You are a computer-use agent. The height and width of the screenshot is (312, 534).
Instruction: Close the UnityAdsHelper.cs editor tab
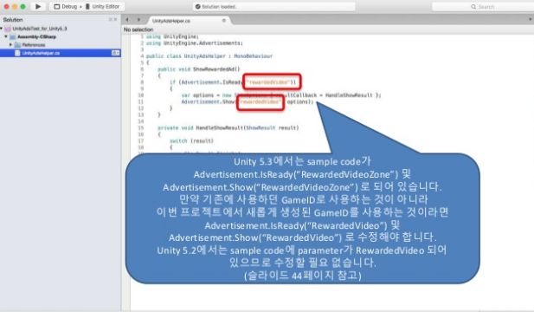click(x=224, y=21)
